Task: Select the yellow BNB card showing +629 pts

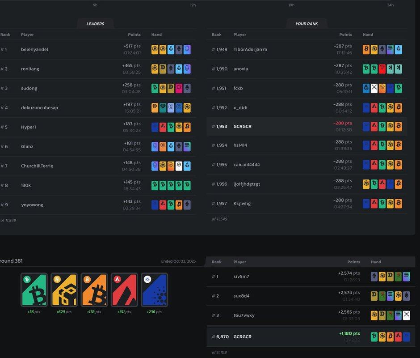Action: coord(64,290)
